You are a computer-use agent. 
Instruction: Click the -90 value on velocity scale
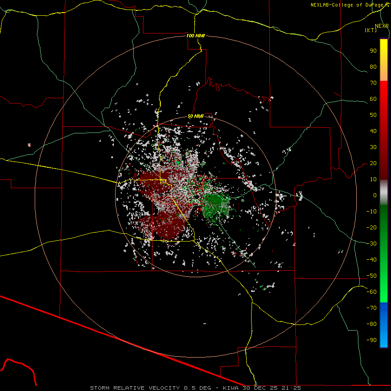[x=371, y=340]
